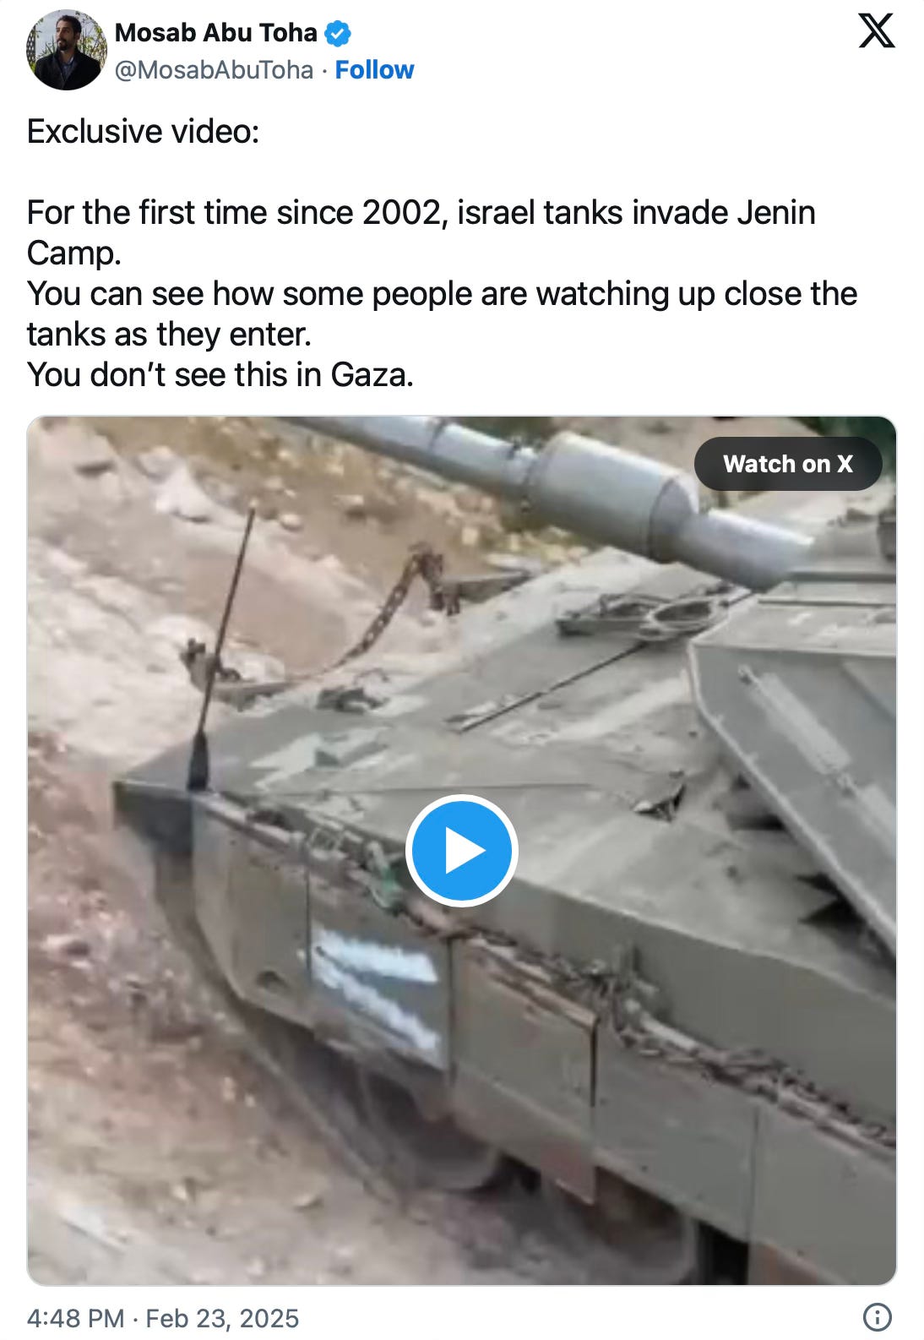Click the Mosab Abu Toha display name
924x1340 pixels.
pyautogui.click(x=215, y=33)
